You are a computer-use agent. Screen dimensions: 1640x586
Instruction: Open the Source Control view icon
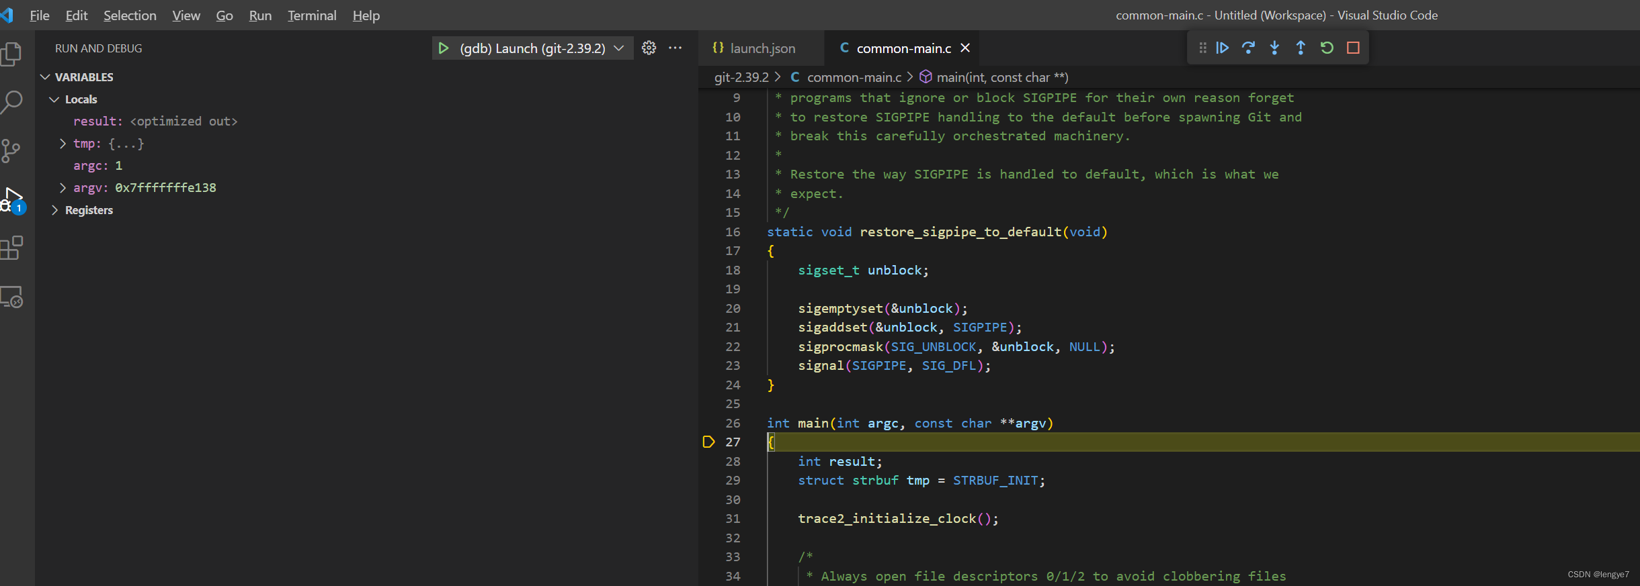(x=11, y=151)
